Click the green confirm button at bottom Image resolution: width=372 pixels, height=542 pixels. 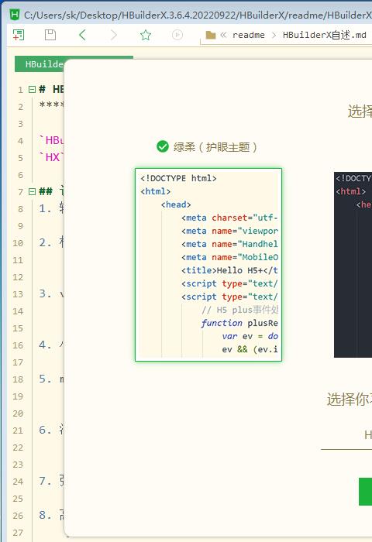(366, 492)
